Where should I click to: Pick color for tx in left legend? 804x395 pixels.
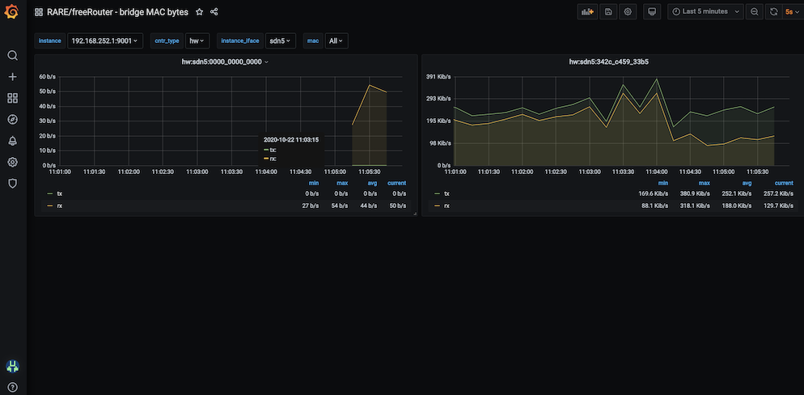pyautogui.click(x=49, y=194)
